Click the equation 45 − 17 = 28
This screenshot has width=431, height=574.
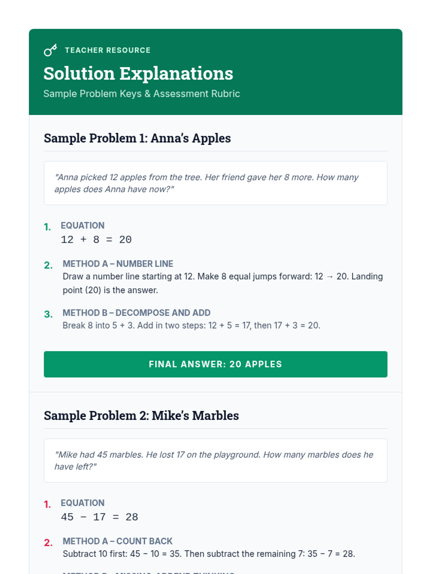point(99,517)
